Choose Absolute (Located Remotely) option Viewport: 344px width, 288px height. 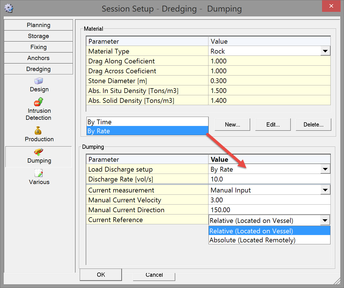coord(252,240)
